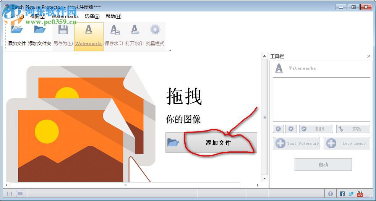Click the 更改 wrench button

[353, 129]
